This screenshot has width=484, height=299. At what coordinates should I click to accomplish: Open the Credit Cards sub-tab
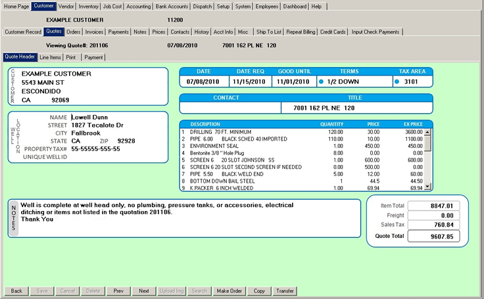pos(333,32)
